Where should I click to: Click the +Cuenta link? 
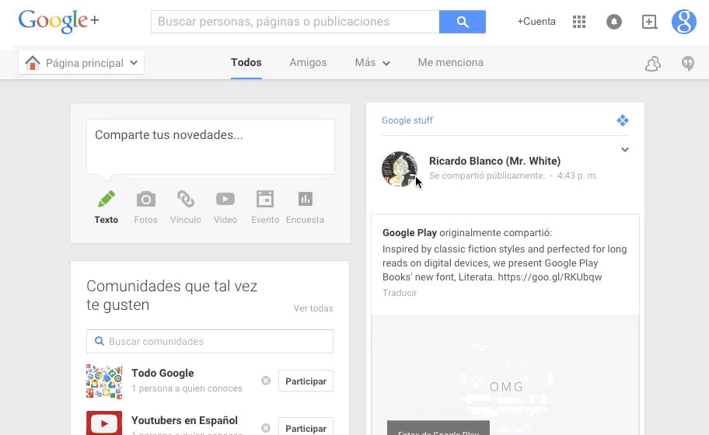536,21
